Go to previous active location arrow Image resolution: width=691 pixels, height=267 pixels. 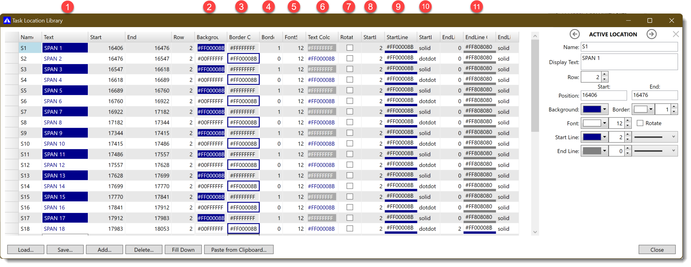(574, 34)
